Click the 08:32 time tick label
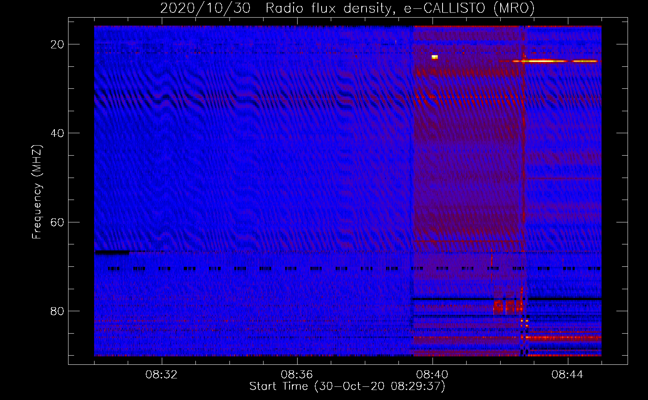This screenshot has height=400, width=648. 161,375
